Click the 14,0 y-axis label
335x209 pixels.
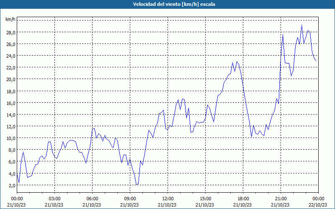pyautogui.click(x=11, y=115)
